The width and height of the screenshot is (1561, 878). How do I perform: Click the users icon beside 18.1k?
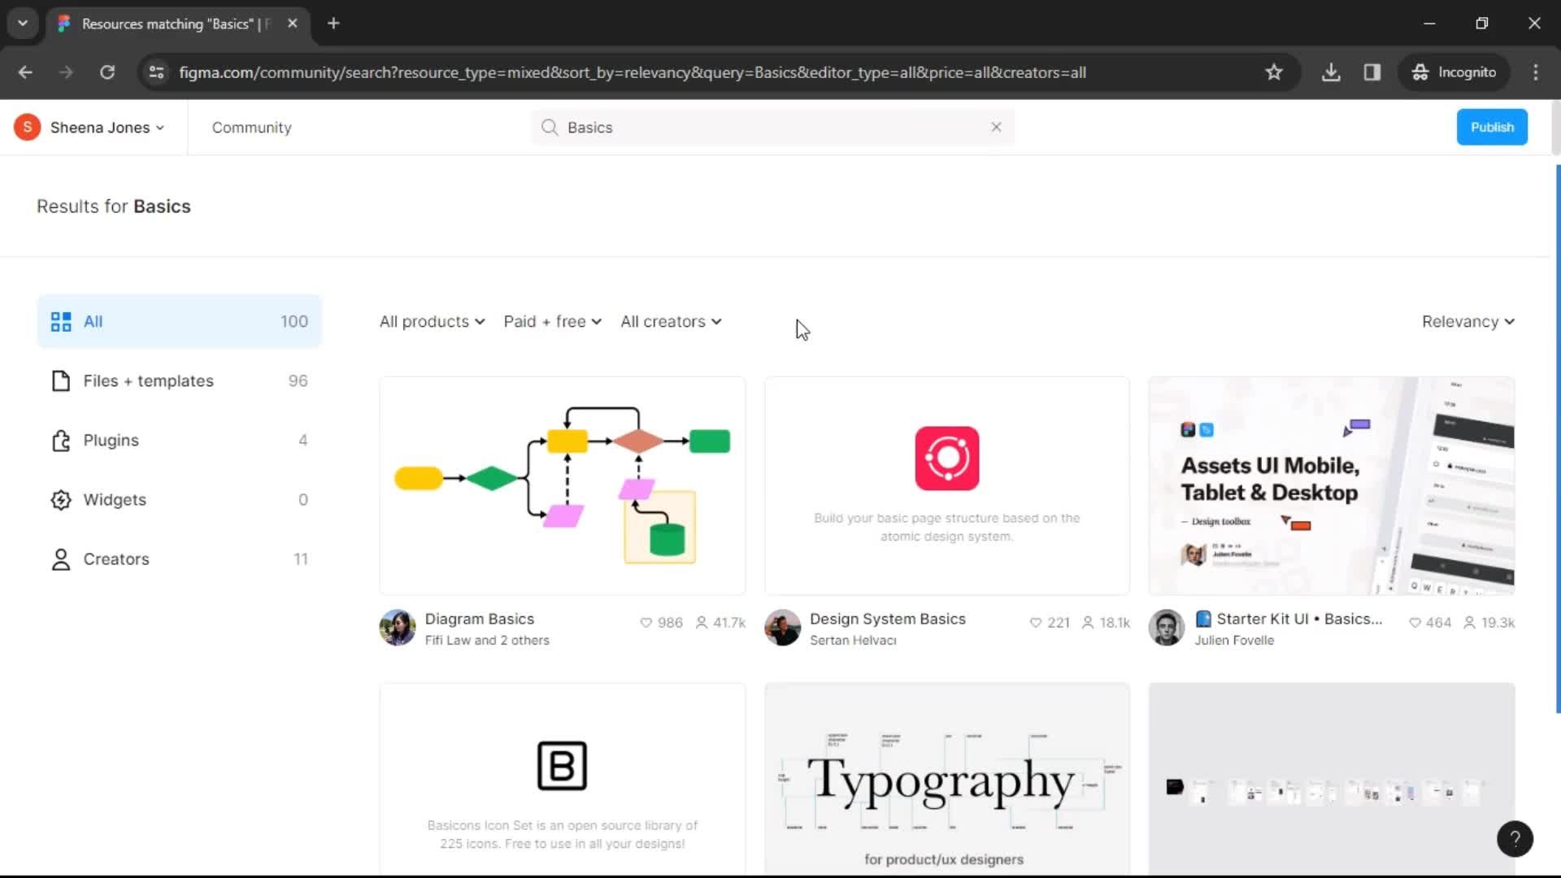coord(1088,623)
